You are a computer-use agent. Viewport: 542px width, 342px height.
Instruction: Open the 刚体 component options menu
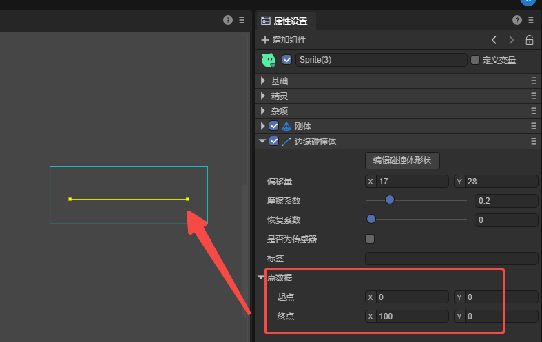533,126
